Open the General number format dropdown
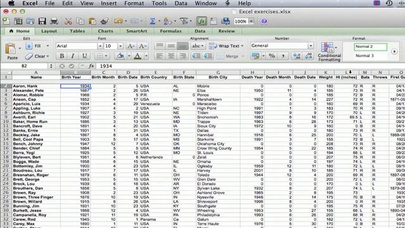The height and width of the screenshot is (228, 405). pos(311,46)
